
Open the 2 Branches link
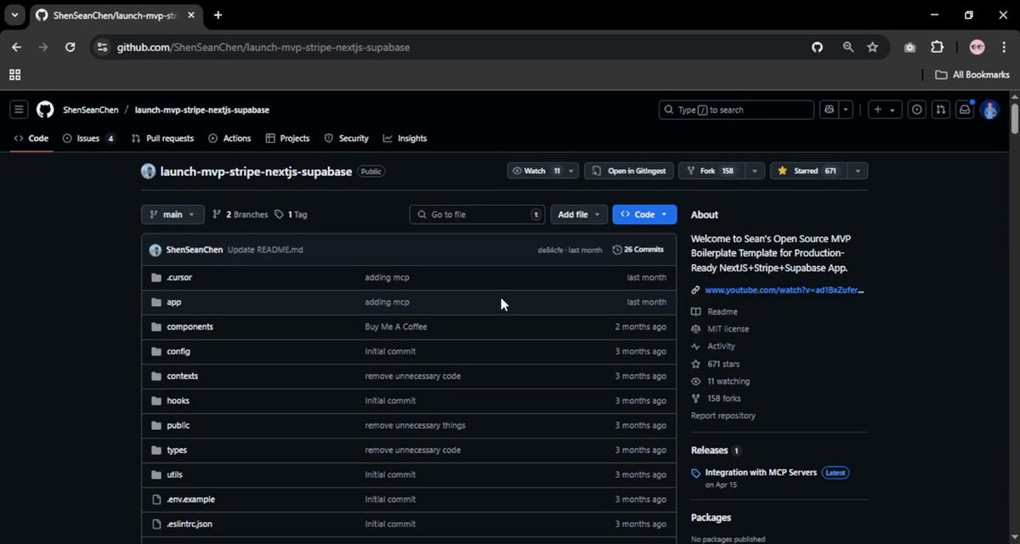[240, 215]
